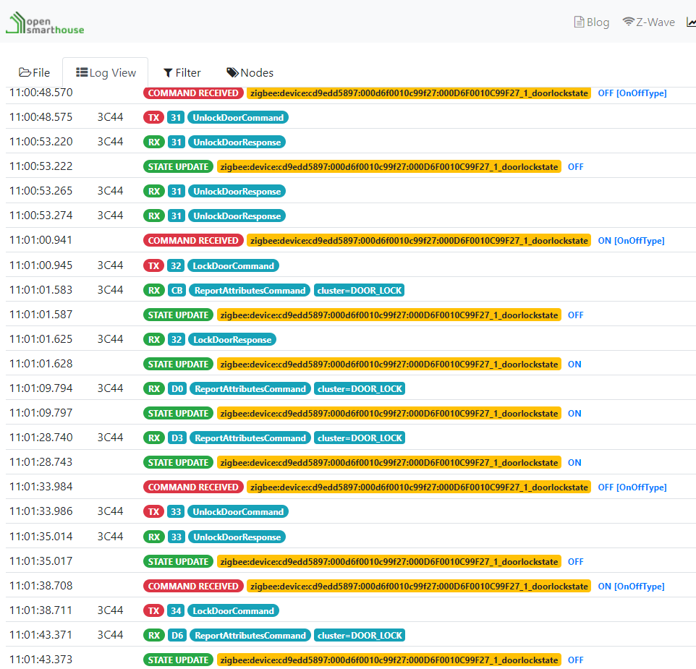Open the Z-Wave page link
The image size is (696, 669).
click(648, 22)
